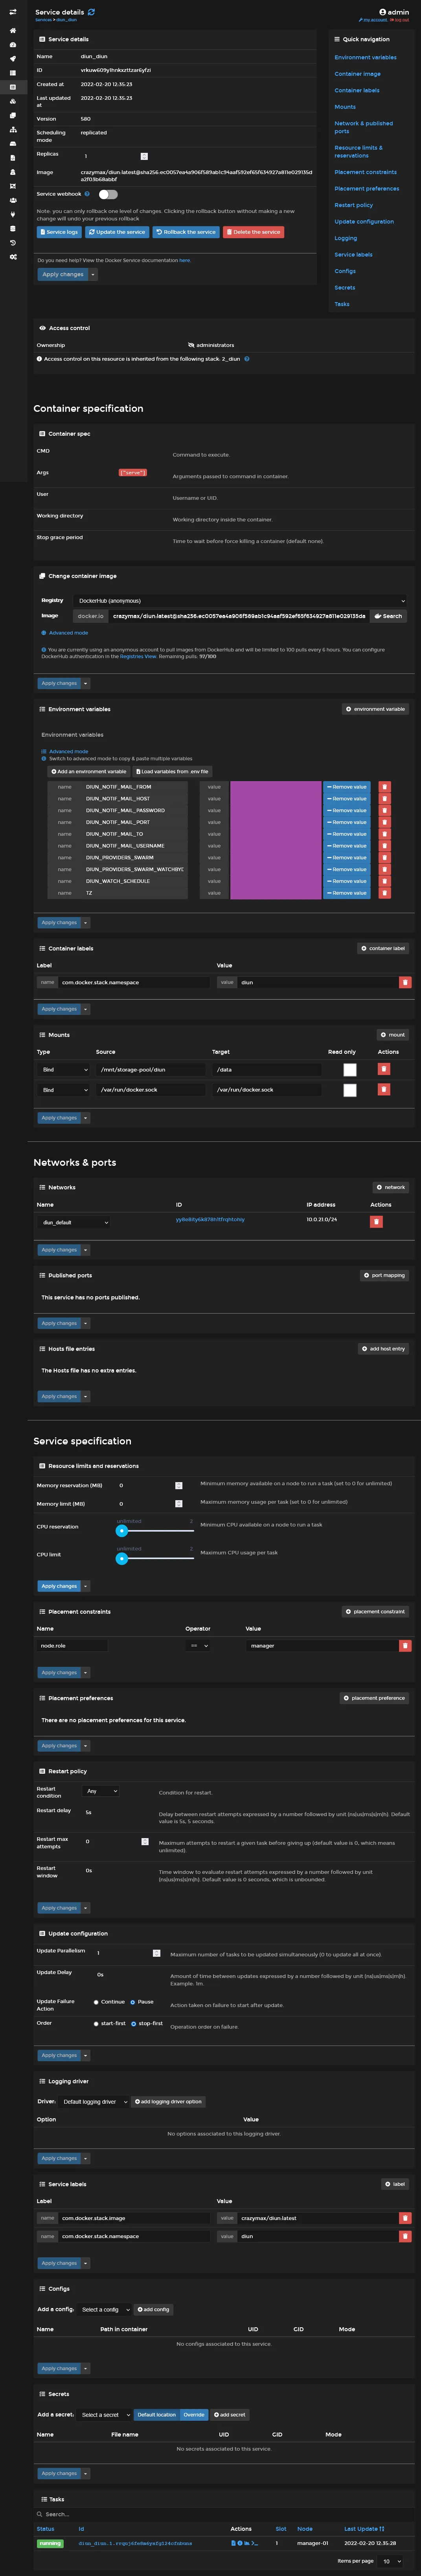The height and width of the screenshot is (2576, 421).
Task: Check Read only for the /data mount
Action: [x=349, y=1069]
